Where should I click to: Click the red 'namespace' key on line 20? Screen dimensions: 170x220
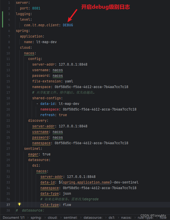(x=49, y=109)
